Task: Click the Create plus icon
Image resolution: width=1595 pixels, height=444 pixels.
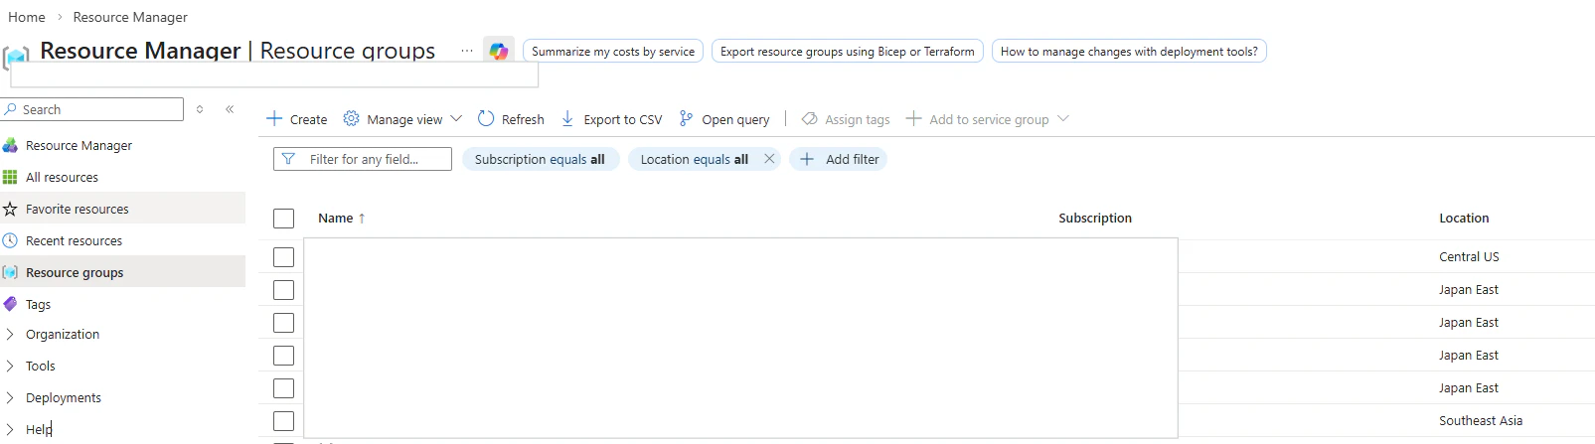Action: (274, 119)
